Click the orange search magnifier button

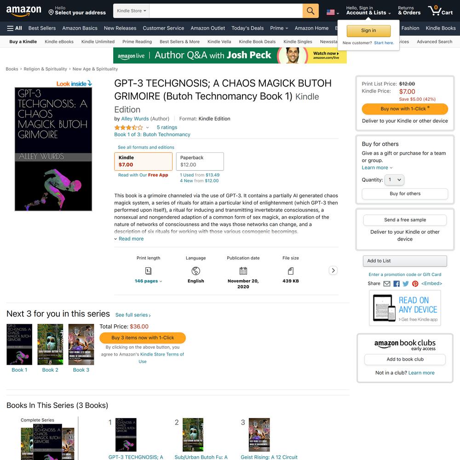(x=310, y=11)
